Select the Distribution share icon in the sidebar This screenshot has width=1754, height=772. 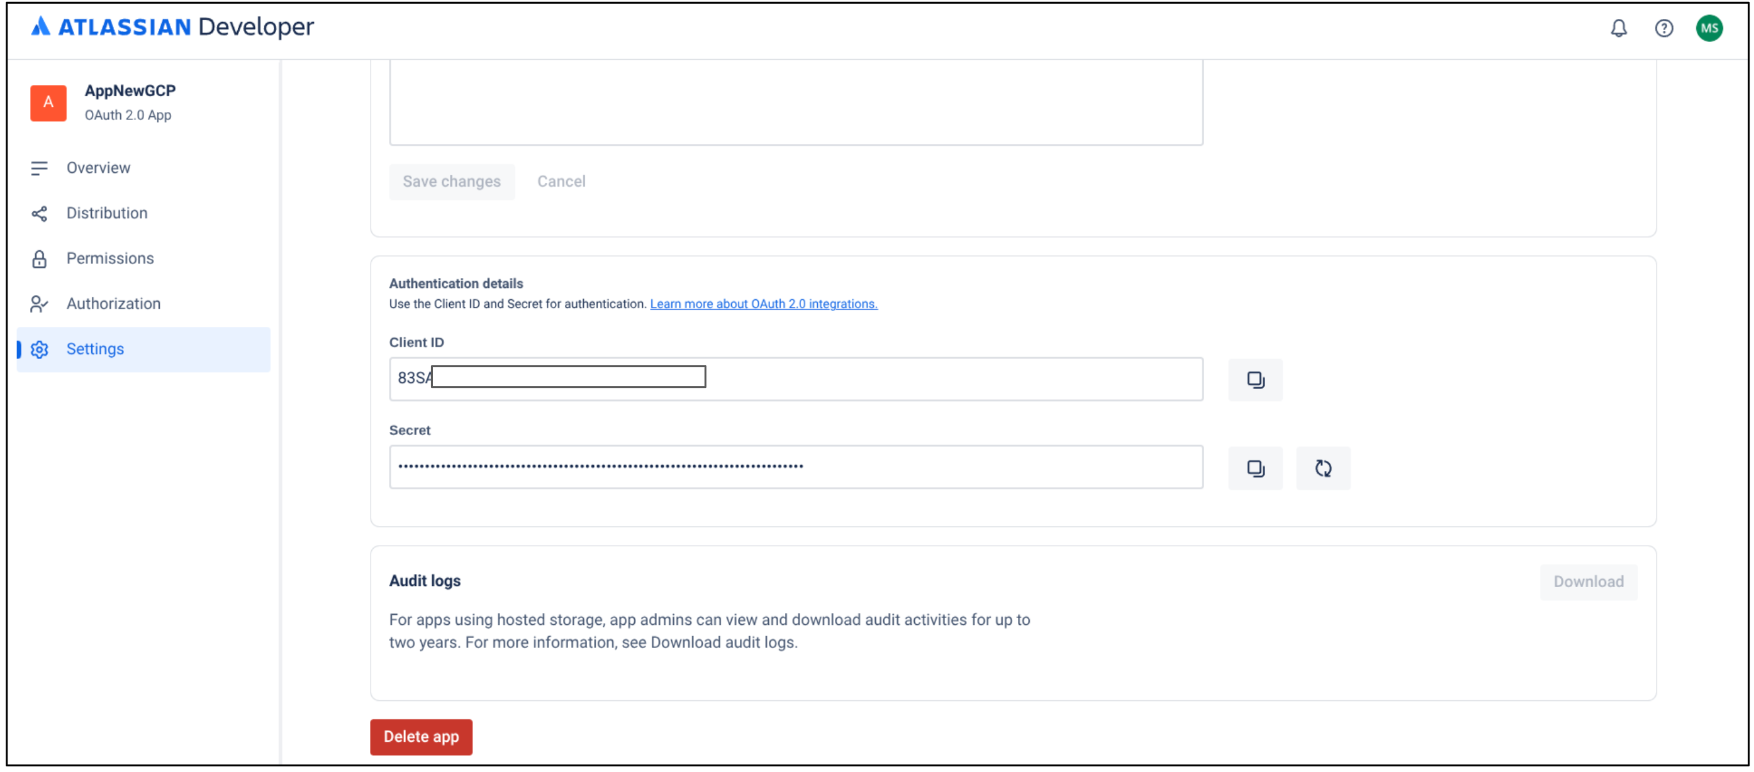point(40,213)
